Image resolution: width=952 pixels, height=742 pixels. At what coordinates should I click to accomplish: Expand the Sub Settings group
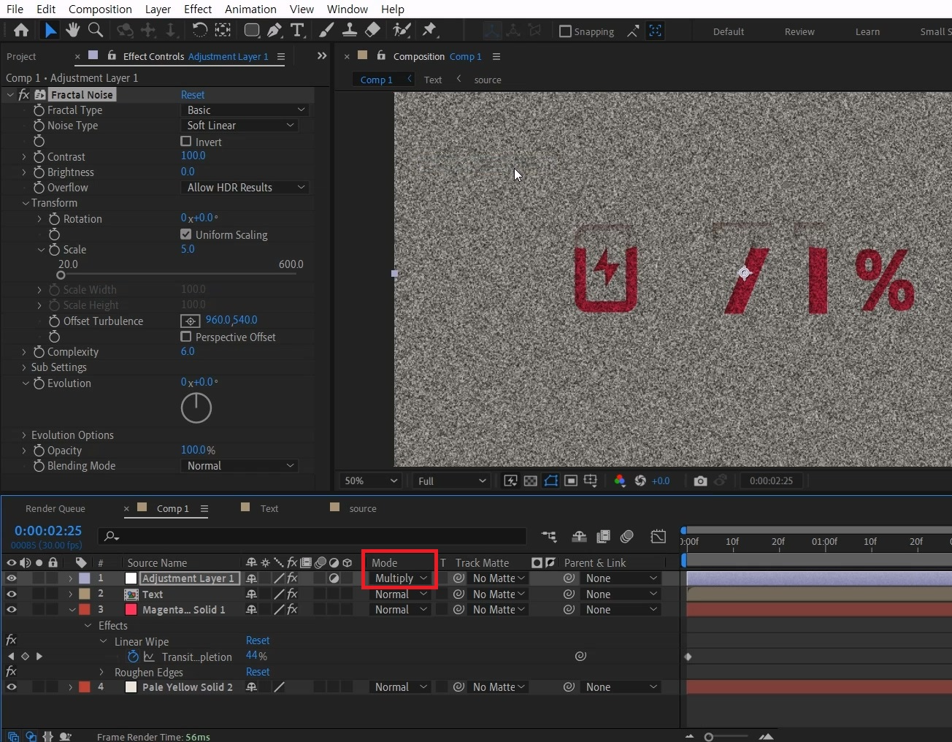24,367
